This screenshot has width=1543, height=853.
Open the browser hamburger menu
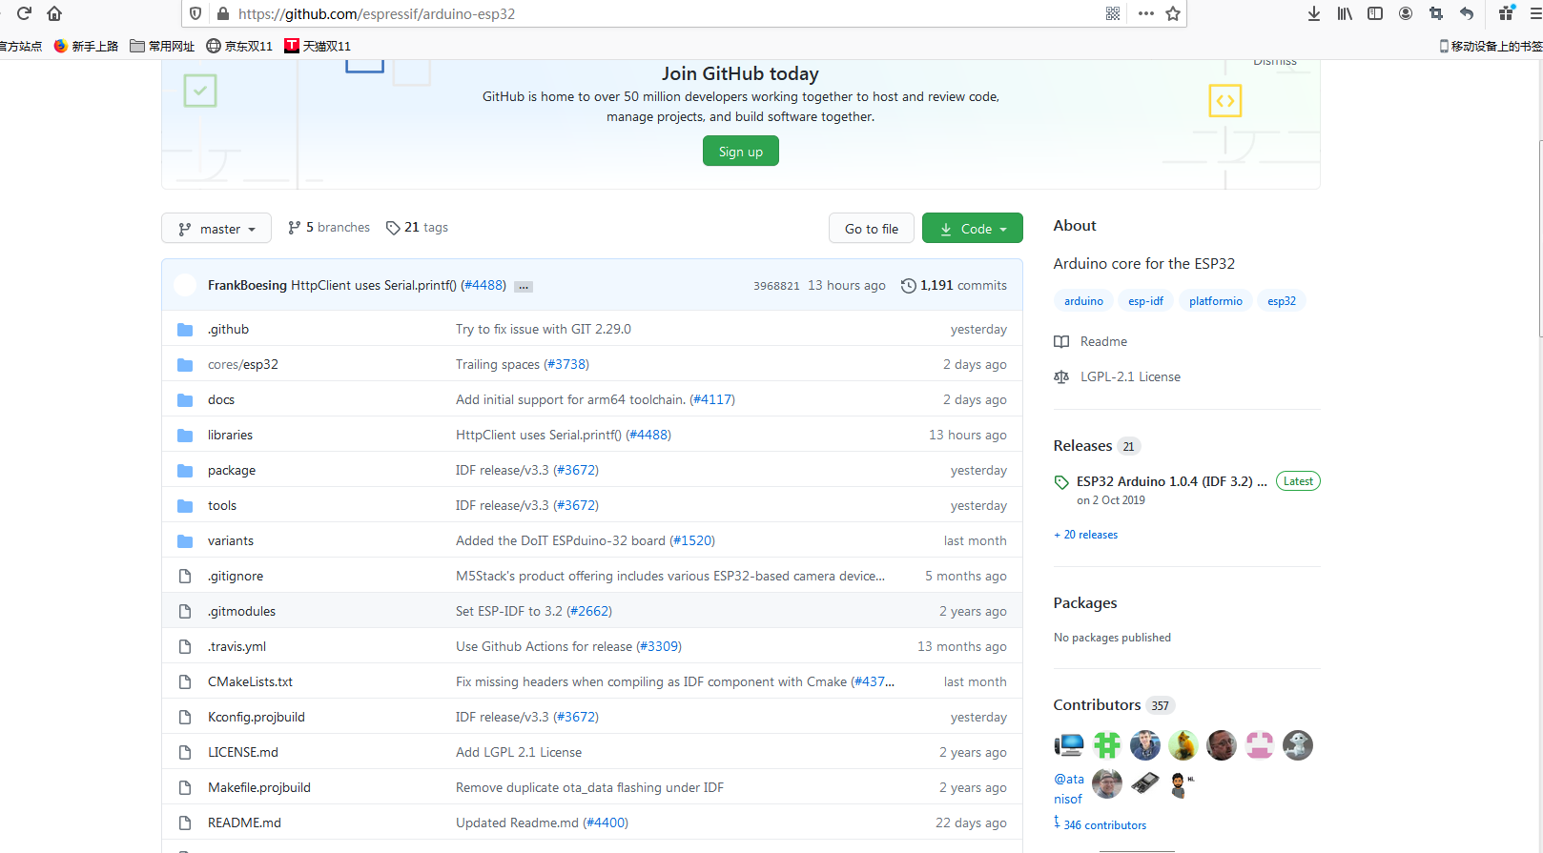pyautogui.click(x=1535, y=13)
